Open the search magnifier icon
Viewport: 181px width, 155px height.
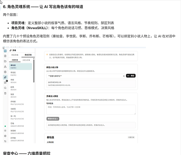coord(5,88)
